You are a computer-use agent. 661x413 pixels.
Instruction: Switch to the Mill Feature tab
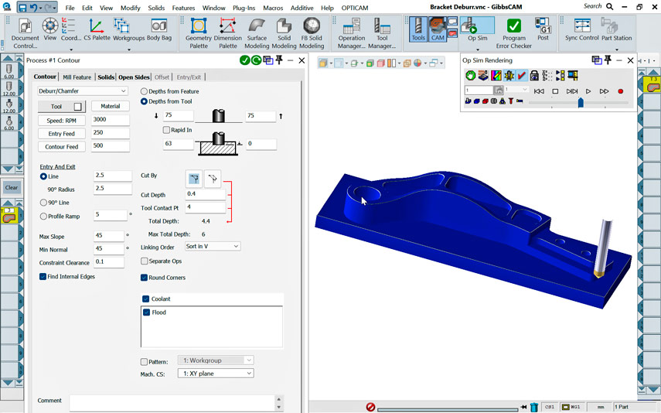coord(77,77)
